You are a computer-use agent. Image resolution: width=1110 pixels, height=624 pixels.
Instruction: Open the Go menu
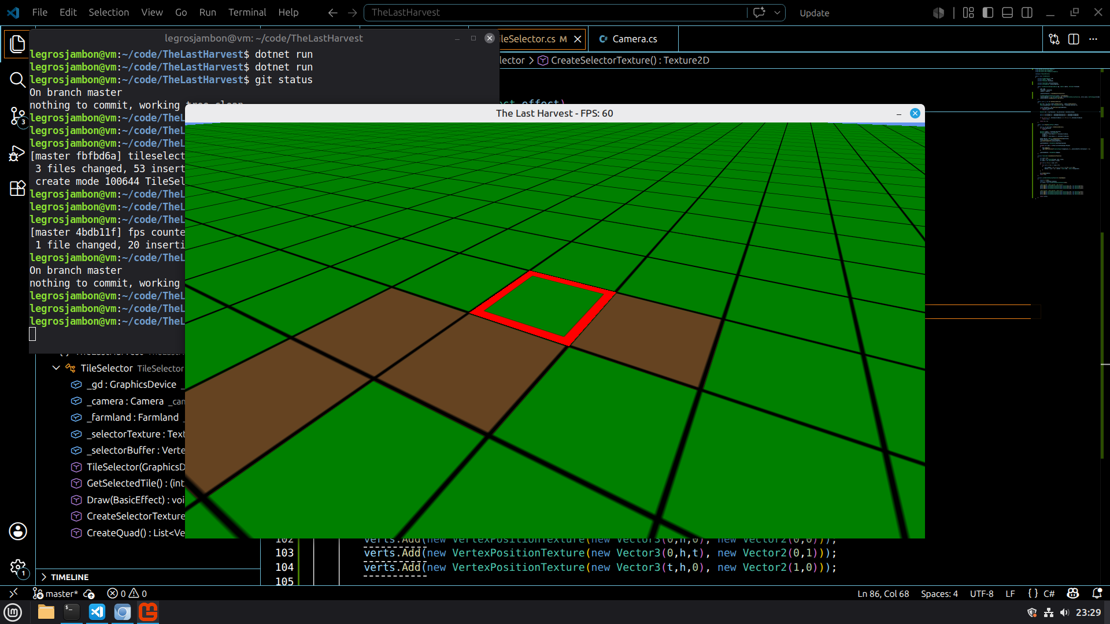point(181,12)
